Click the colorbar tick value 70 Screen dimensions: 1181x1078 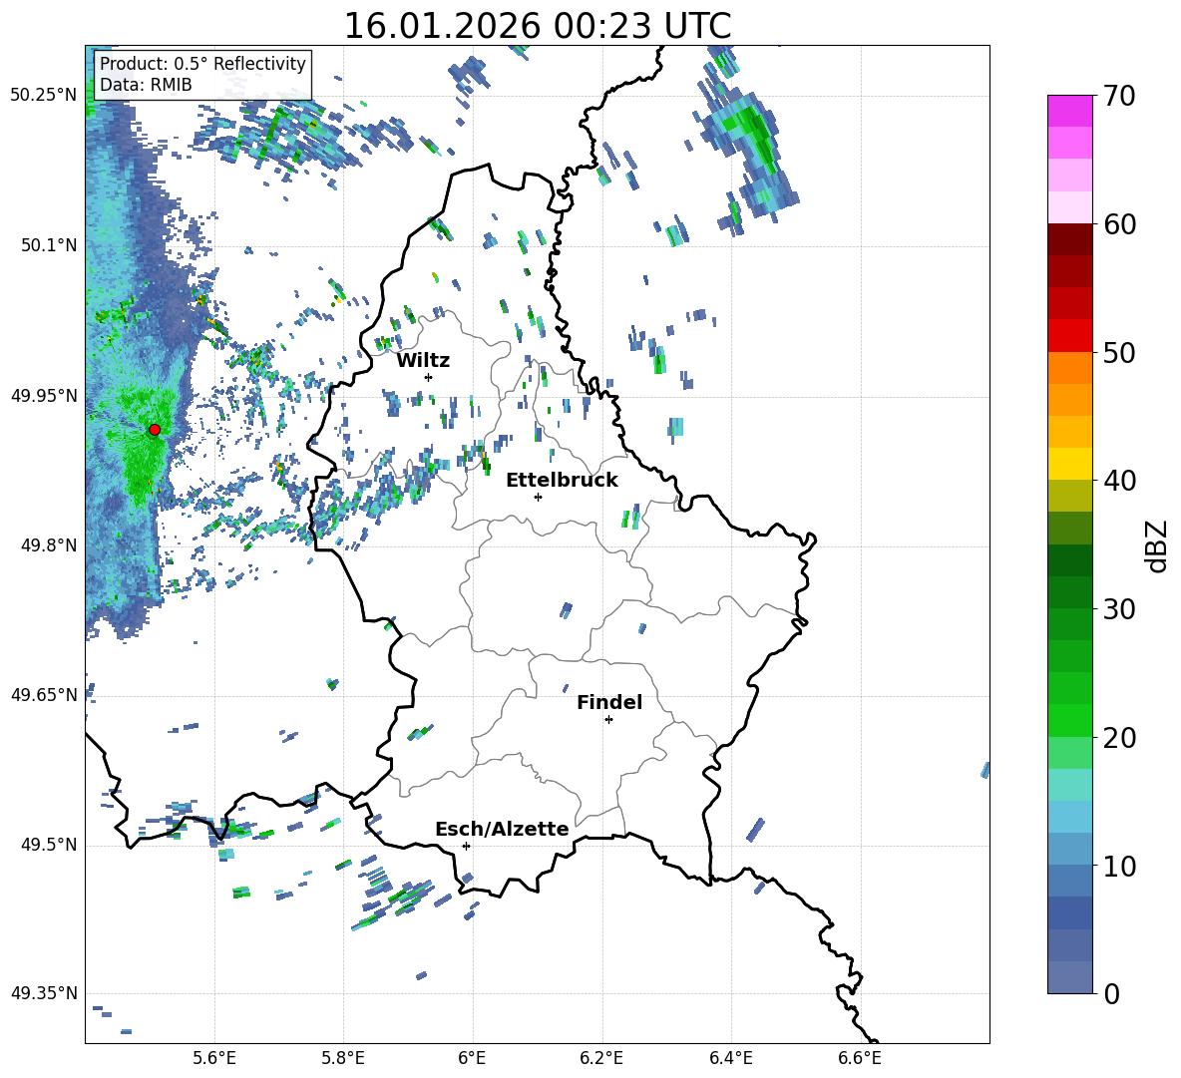1119,97
